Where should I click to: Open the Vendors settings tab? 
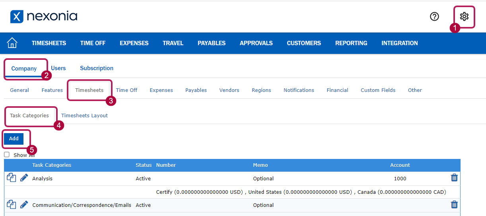coord(229,90)
